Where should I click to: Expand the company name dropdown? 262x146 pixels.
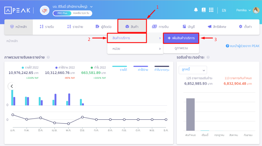tap(92, 7)
